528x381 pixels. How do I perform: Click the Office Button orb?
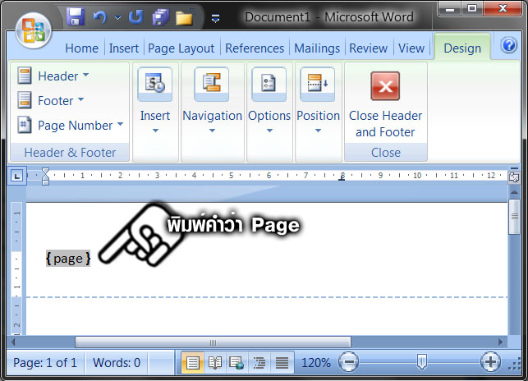34,30
